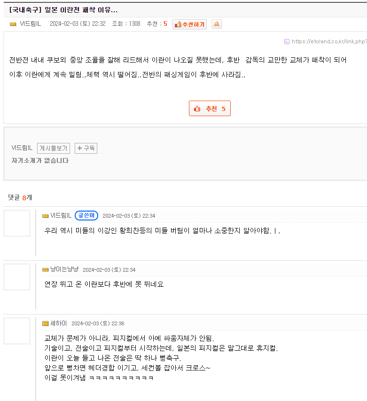
Task: Open the 게시물보기 button for the author
Action: (54, 149)
